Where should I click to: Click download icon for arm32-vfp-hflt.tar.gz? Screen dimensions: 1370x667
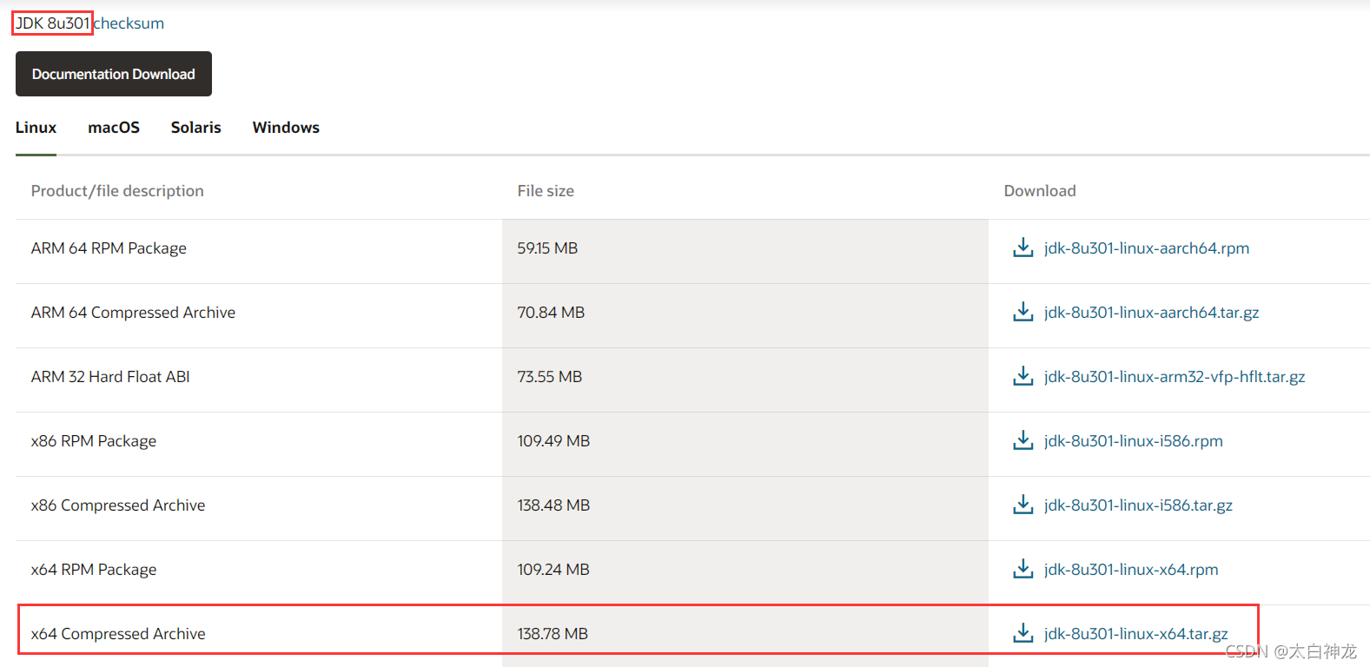click(1023, 376)
